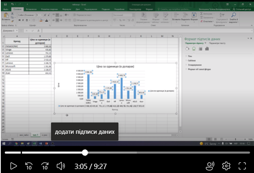Open the Windows Start menu
The image size is (254, 173).
(3, 143)
